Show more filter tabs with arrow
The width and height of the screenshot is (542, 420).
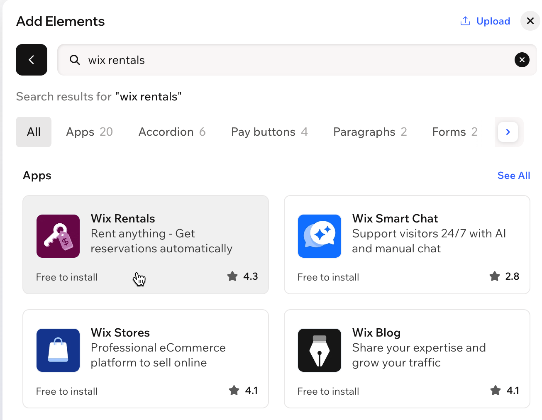point(508,132)
